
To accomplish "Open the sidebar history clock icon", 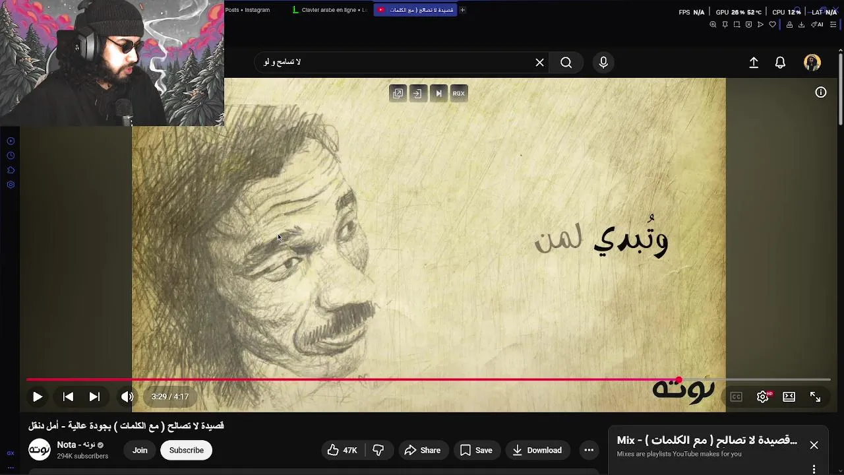I will (x=11, y=156).
